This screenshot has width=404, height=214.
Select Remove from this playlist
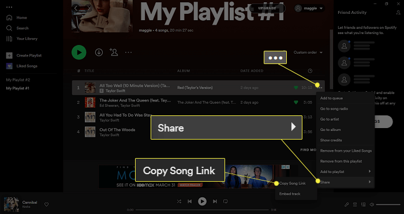345,161
